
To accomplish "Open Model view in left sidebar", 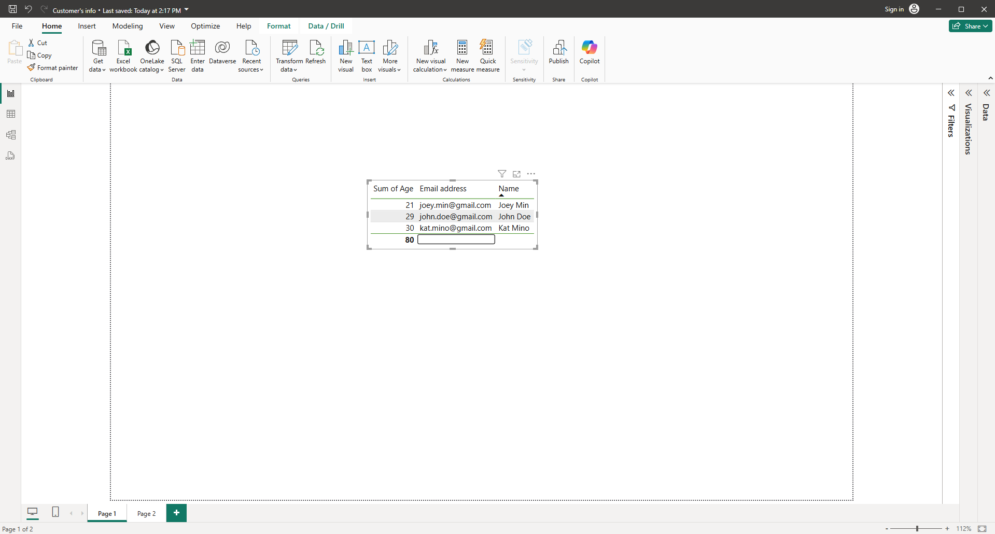I will [x=11, y=135].
